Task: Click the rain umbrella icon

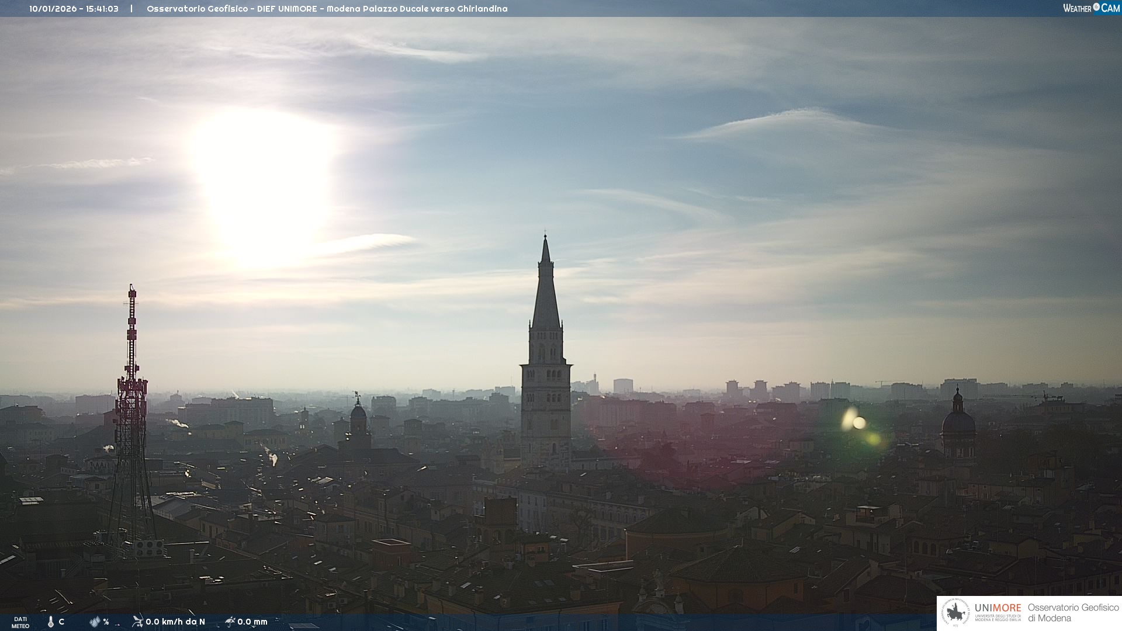Action: pos(230,621)
